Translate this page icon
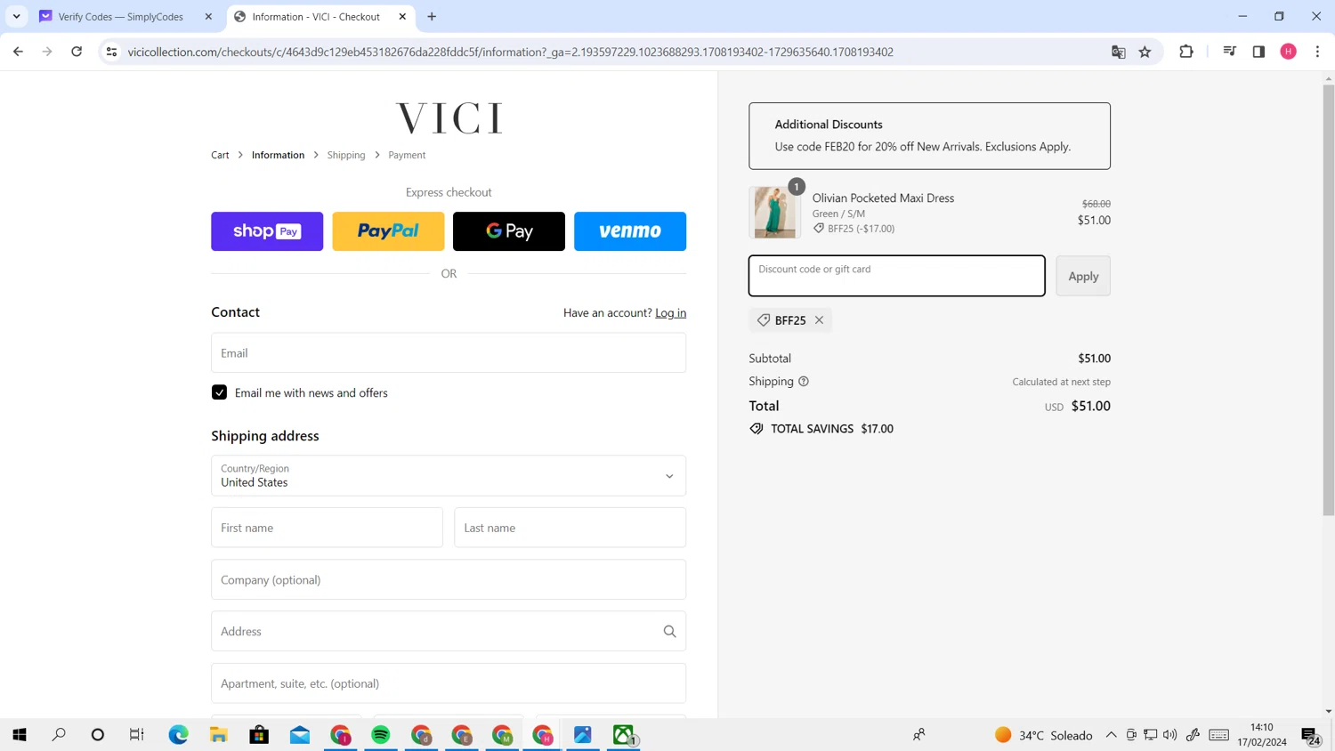 point(1119,52)
